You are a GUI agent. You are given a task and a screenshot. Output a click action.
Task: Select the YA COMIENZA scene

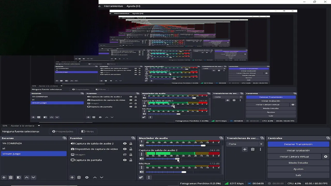click(x=34, y=143)
